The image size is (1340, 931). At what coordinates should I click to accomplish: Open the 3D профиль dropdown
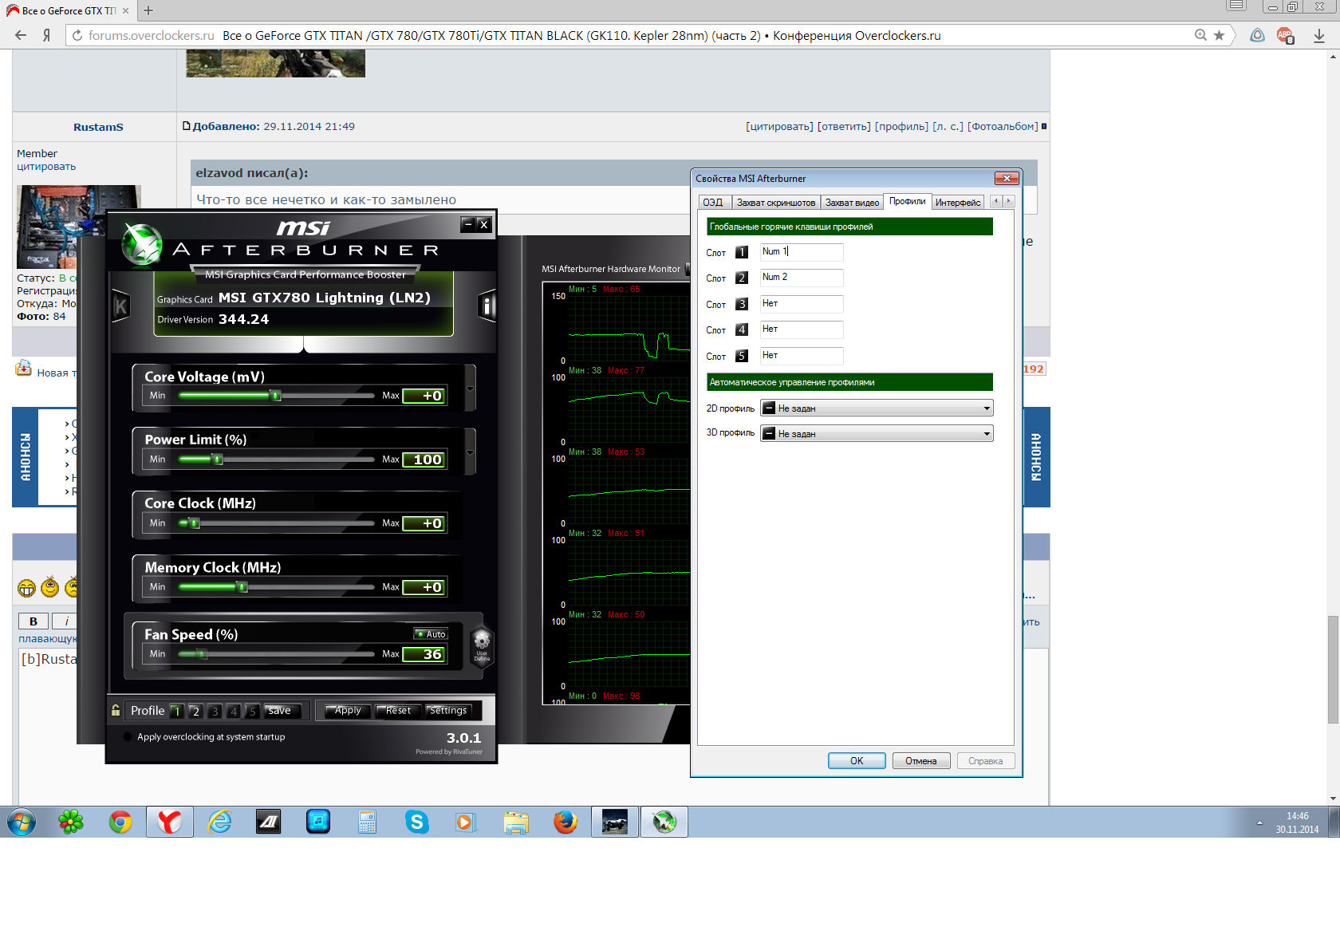coord(877,434)
